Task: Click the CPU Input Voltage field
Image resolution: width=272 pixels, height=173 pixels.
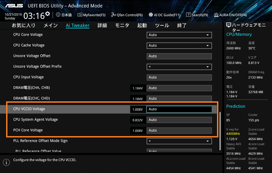Action: click(x=179, y=77)
